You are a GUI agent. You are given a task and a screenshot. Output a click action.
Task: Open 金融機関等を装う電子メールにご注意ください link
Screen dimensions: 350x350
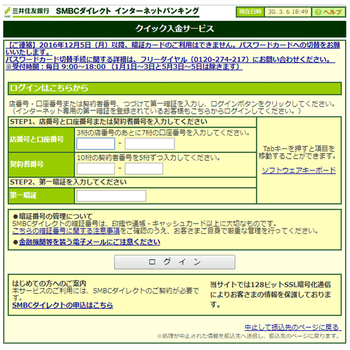pyautogui.click(x=90, y=242)
